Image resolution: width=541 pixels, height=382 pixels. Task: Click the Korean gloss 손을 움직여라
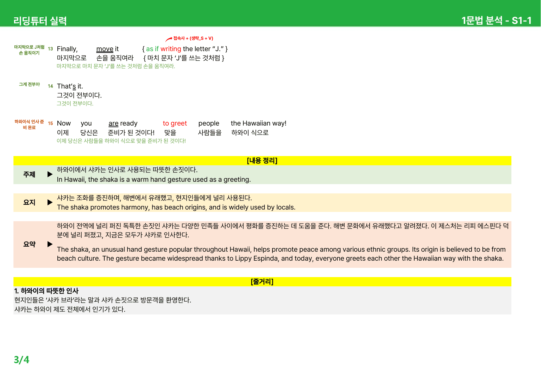coord(115,58)
